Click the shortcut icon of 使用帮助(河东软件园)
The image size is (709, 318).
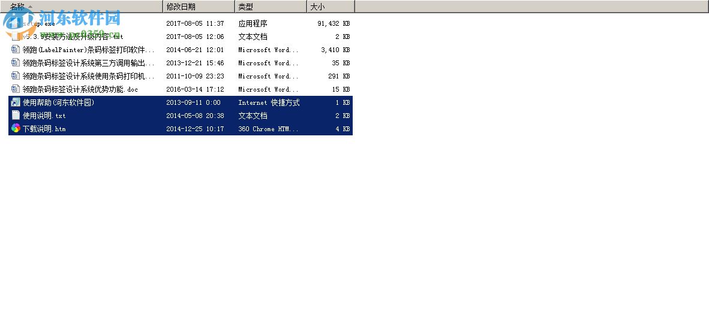click(x=16, y=102)
